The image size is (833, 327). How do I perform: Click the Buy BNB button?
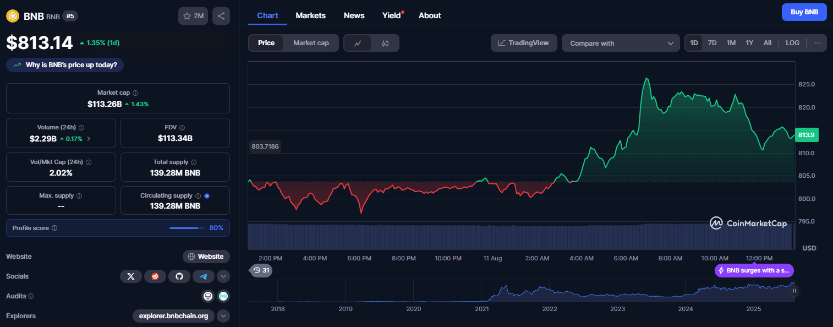click(804, 12)
